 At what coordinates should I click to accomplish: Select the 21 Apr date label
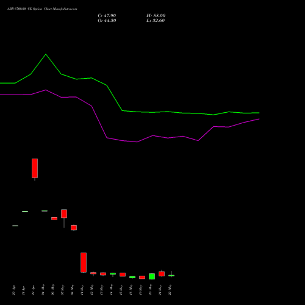tap(23, 290)
